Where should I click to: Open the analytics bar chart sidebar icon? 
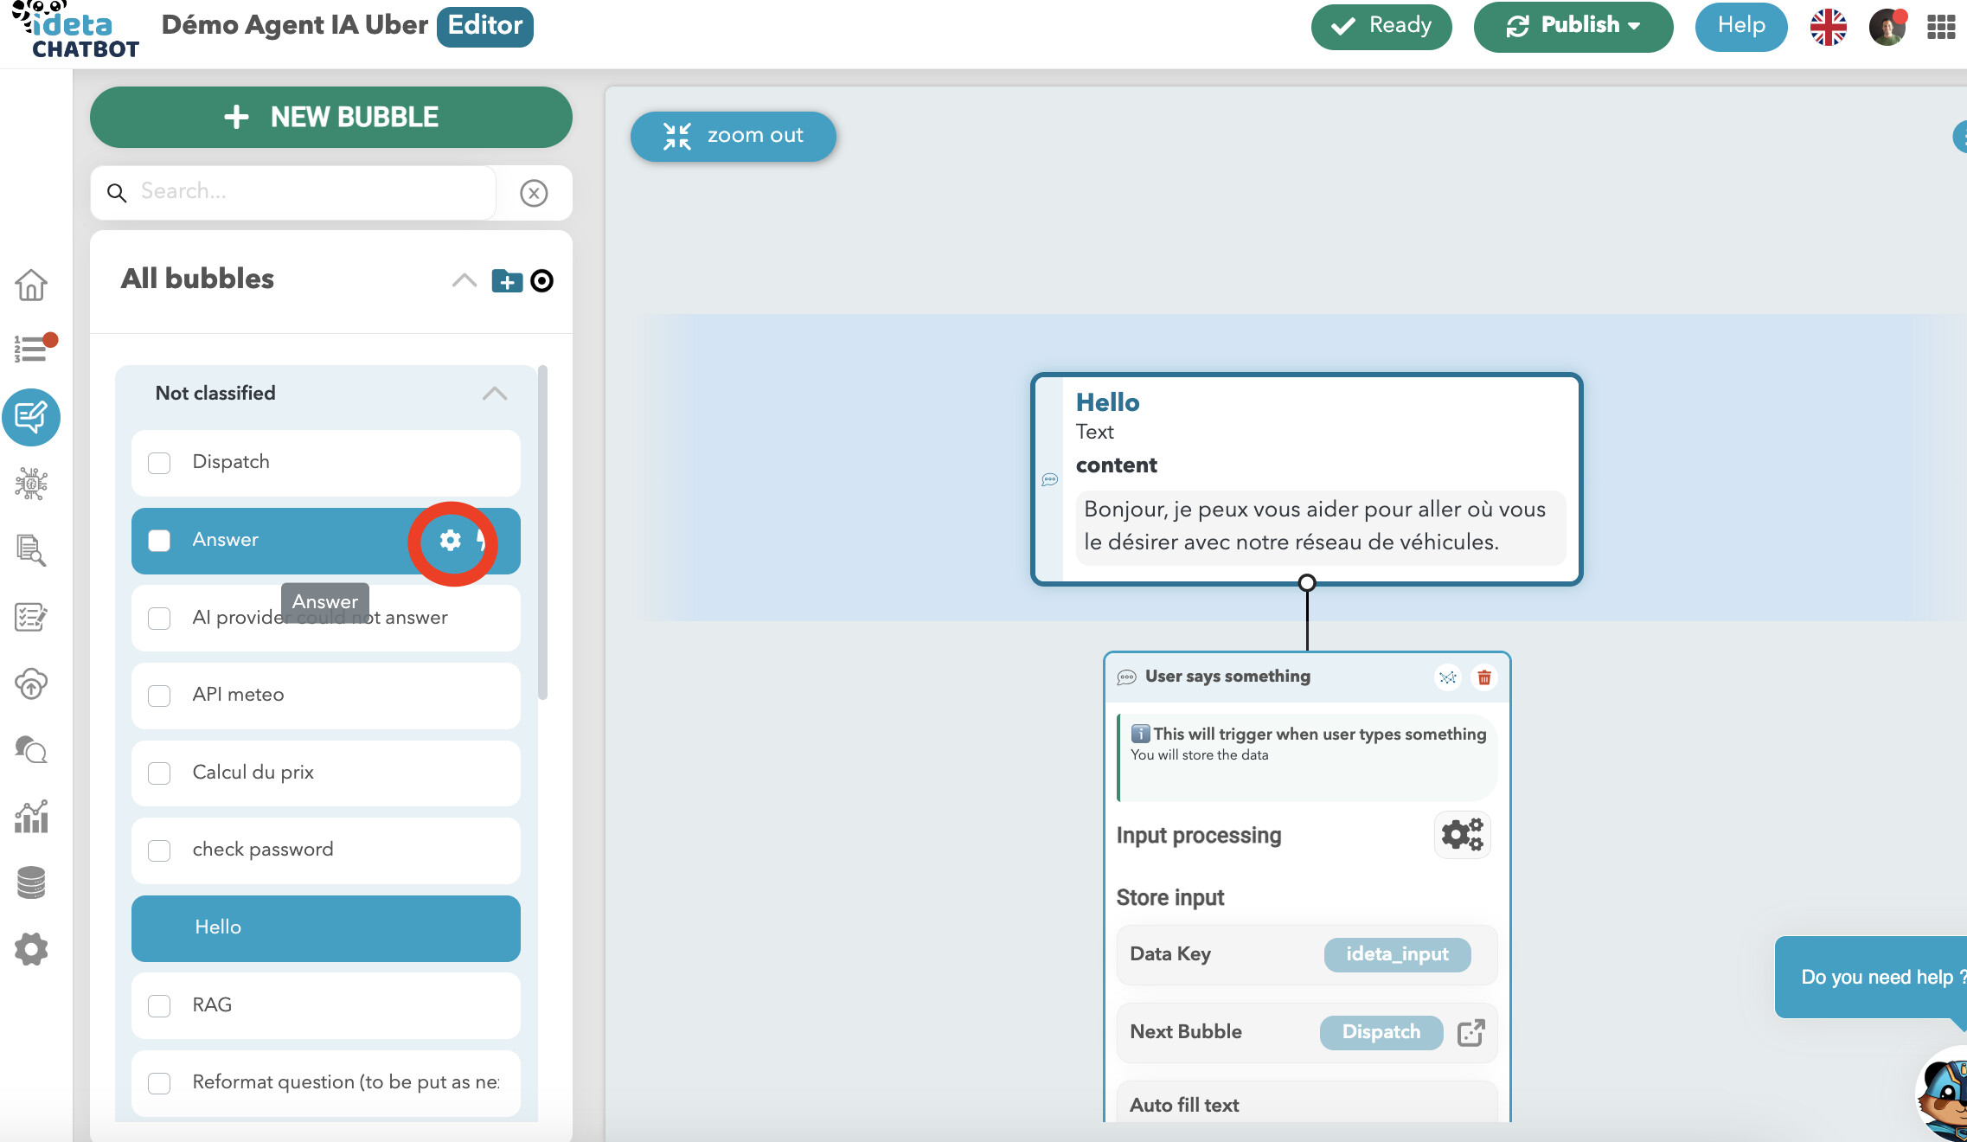point(31,816)
